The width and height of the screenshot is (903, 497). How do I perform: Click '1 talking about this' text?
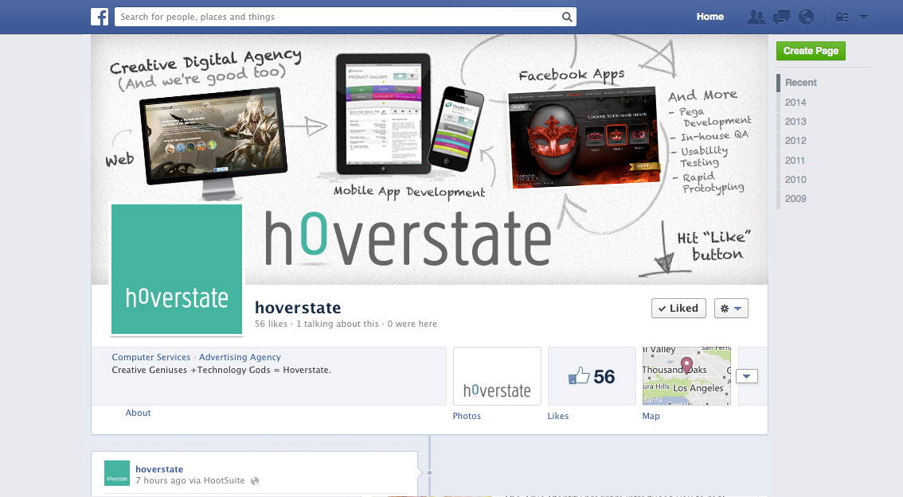pyautogui.click(x=338, y=324)
